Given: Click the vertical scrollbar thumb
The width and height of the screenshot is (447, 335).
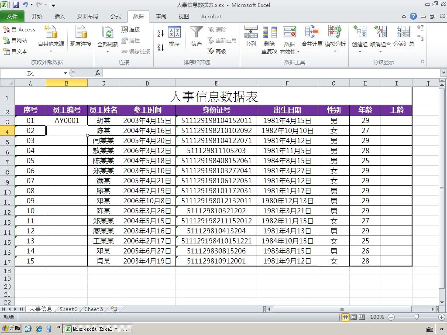Looking at the screenshot, I should click(442, 188).
